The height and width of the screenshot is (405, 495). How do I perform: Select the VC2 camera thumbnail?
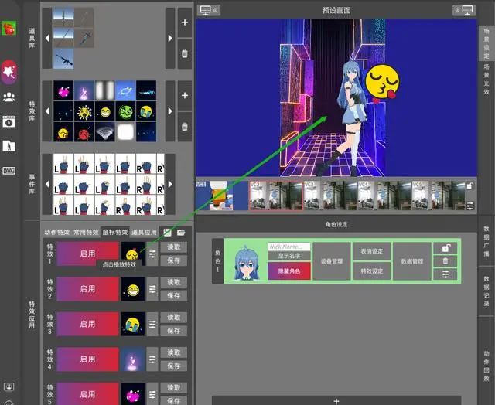point(276,196)
